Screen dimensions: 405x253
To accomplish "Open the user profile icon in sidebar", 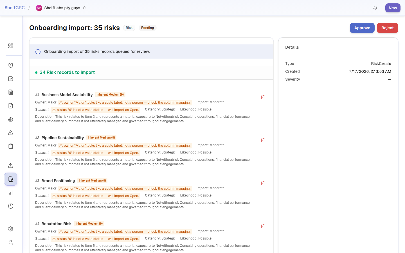I will (11, 242).
